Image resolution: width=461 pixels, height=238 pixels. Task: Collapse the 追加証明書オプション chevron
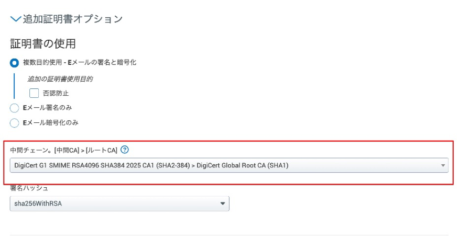click(15, 19)
